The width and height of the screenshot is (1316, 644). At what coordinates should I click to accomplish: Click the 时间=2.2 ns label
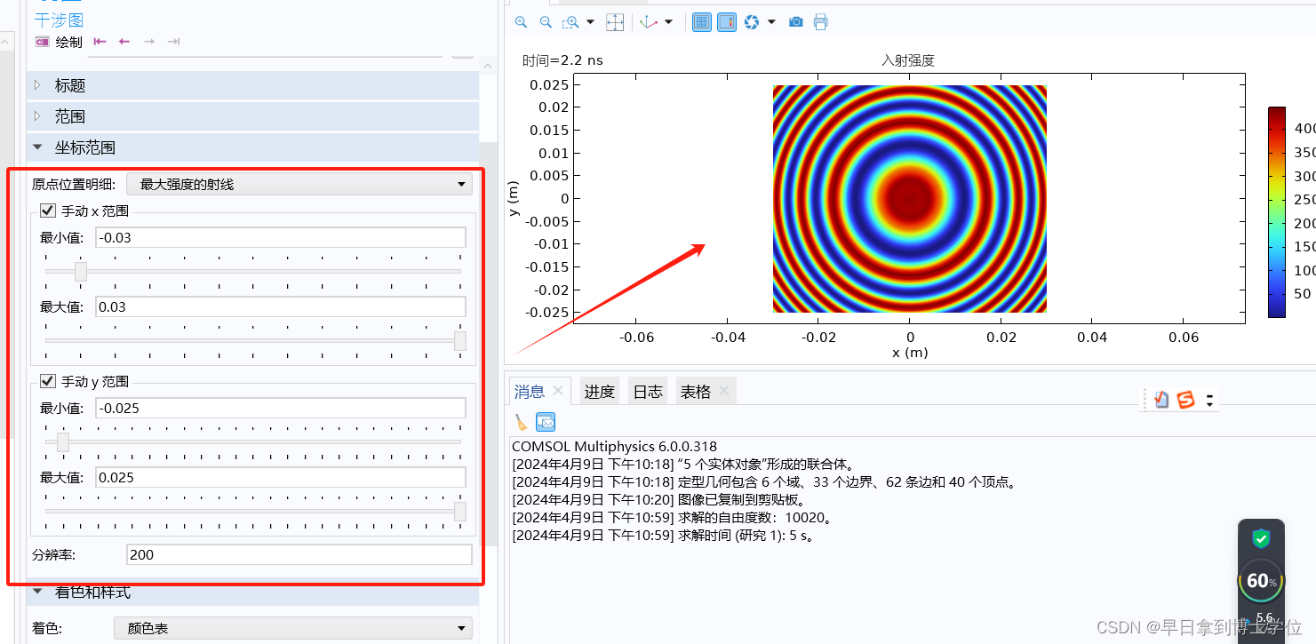[562, 60]
